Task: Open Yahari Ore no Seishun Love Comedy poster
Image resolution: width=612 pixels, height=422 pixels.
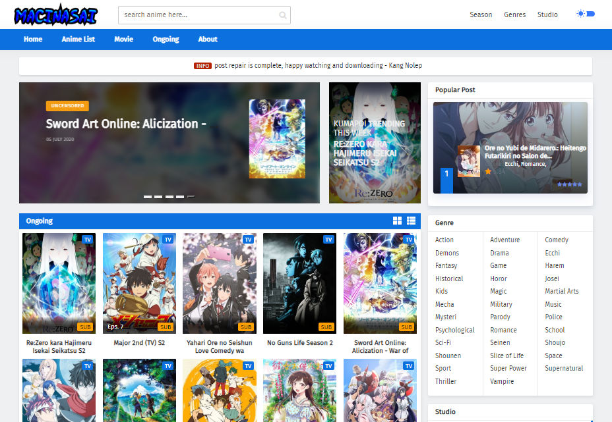Action: (x=220, y=283)
